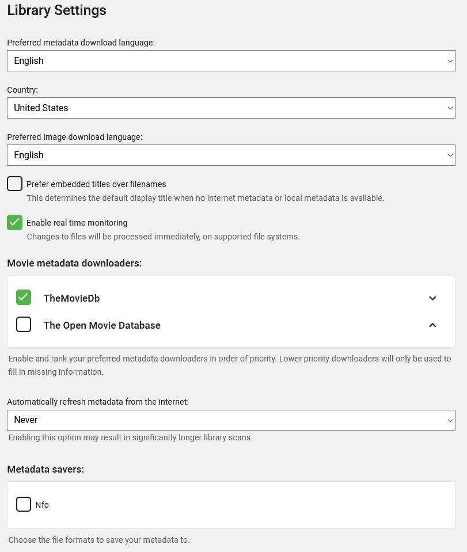Open the automatic metadata refresh dropdown
Image resolution: width=467 pixels, height=552 pixels.
[x=231, y=420]
